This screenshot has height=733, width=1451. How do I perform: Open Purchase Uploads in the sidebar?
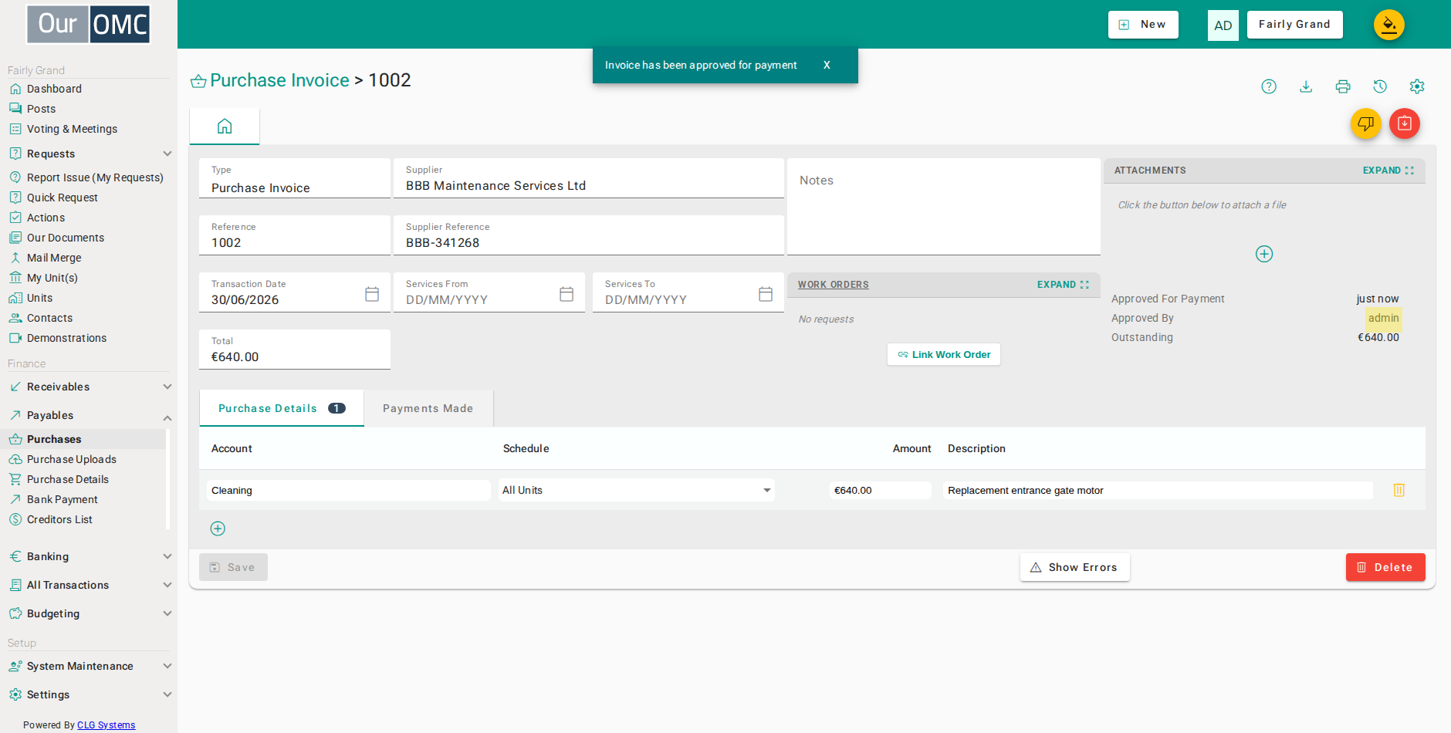(71, 459)
